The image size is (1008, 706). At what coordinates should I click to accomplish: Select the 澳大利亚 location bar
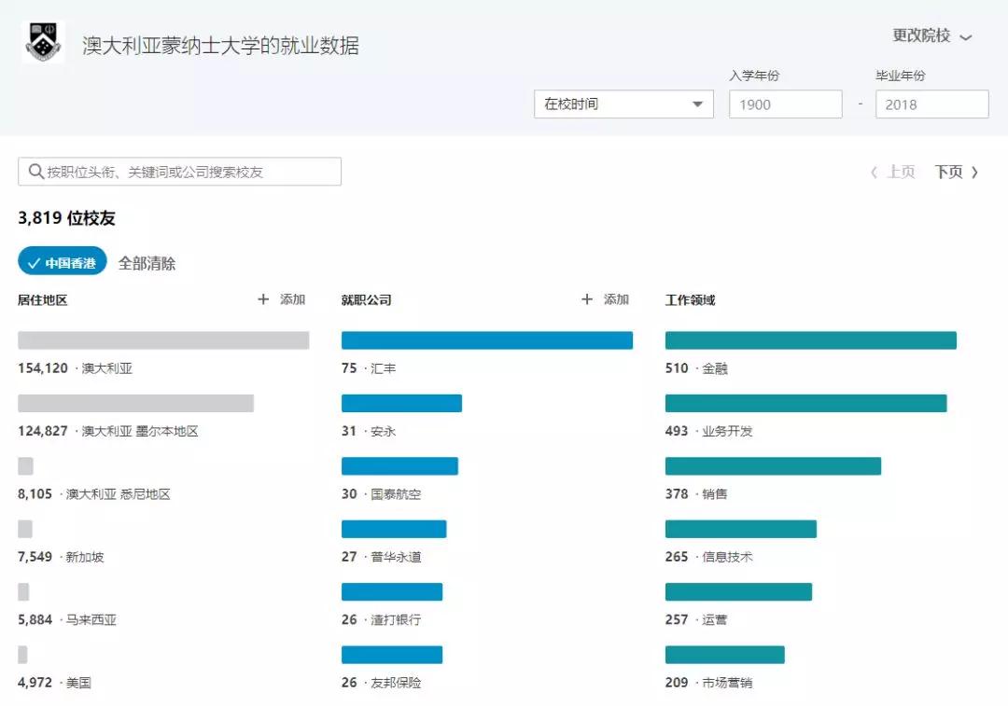click(163, 340)
